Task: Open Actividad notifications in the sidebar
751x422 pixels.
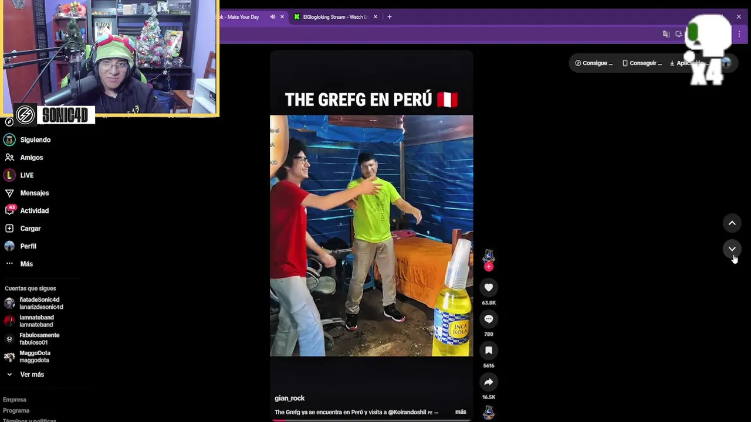Action: point(35,210)
